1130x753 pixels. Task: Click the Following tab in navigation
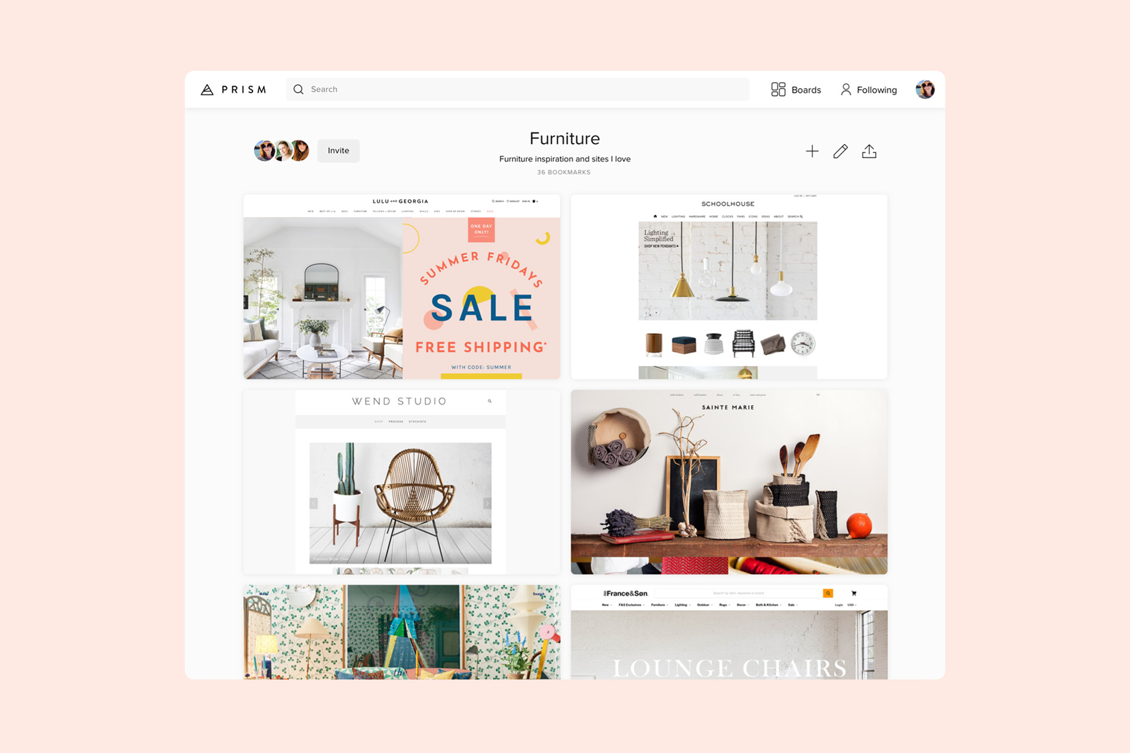[x=869, y=89]
